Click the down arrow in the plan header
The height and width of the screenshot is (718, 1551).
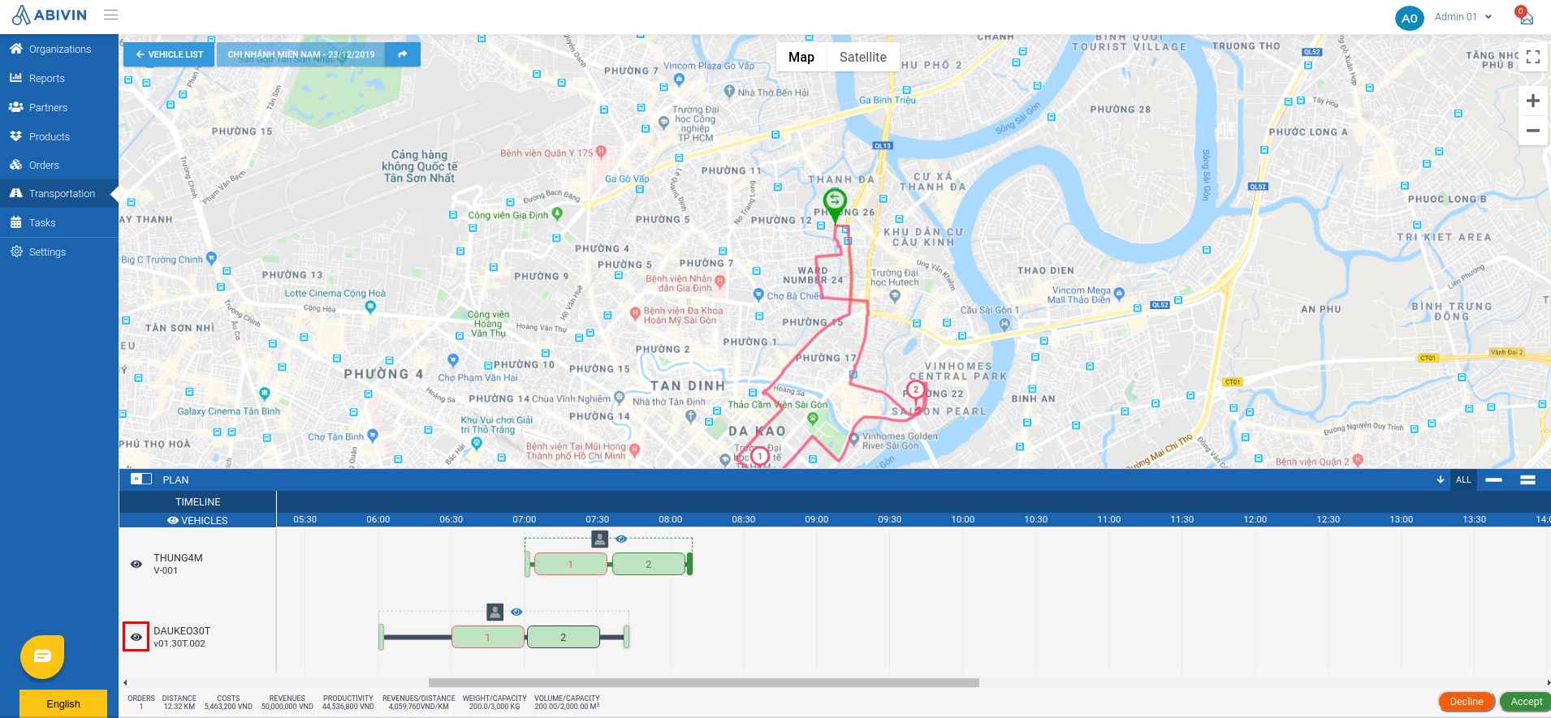click(x=1441, y=479)
